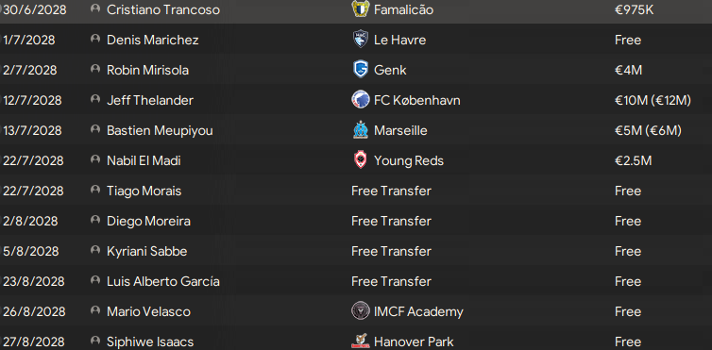The height and width of the screenshot is (350, 712).
Task: Click the €10M (€12M) transfer fee
Action: [x=653, y=100]
